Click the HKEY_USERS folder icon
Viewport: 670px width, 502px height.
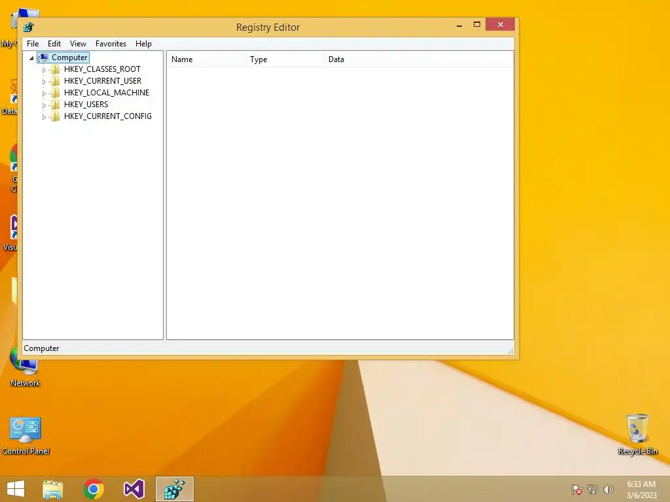tap(55, 105)
